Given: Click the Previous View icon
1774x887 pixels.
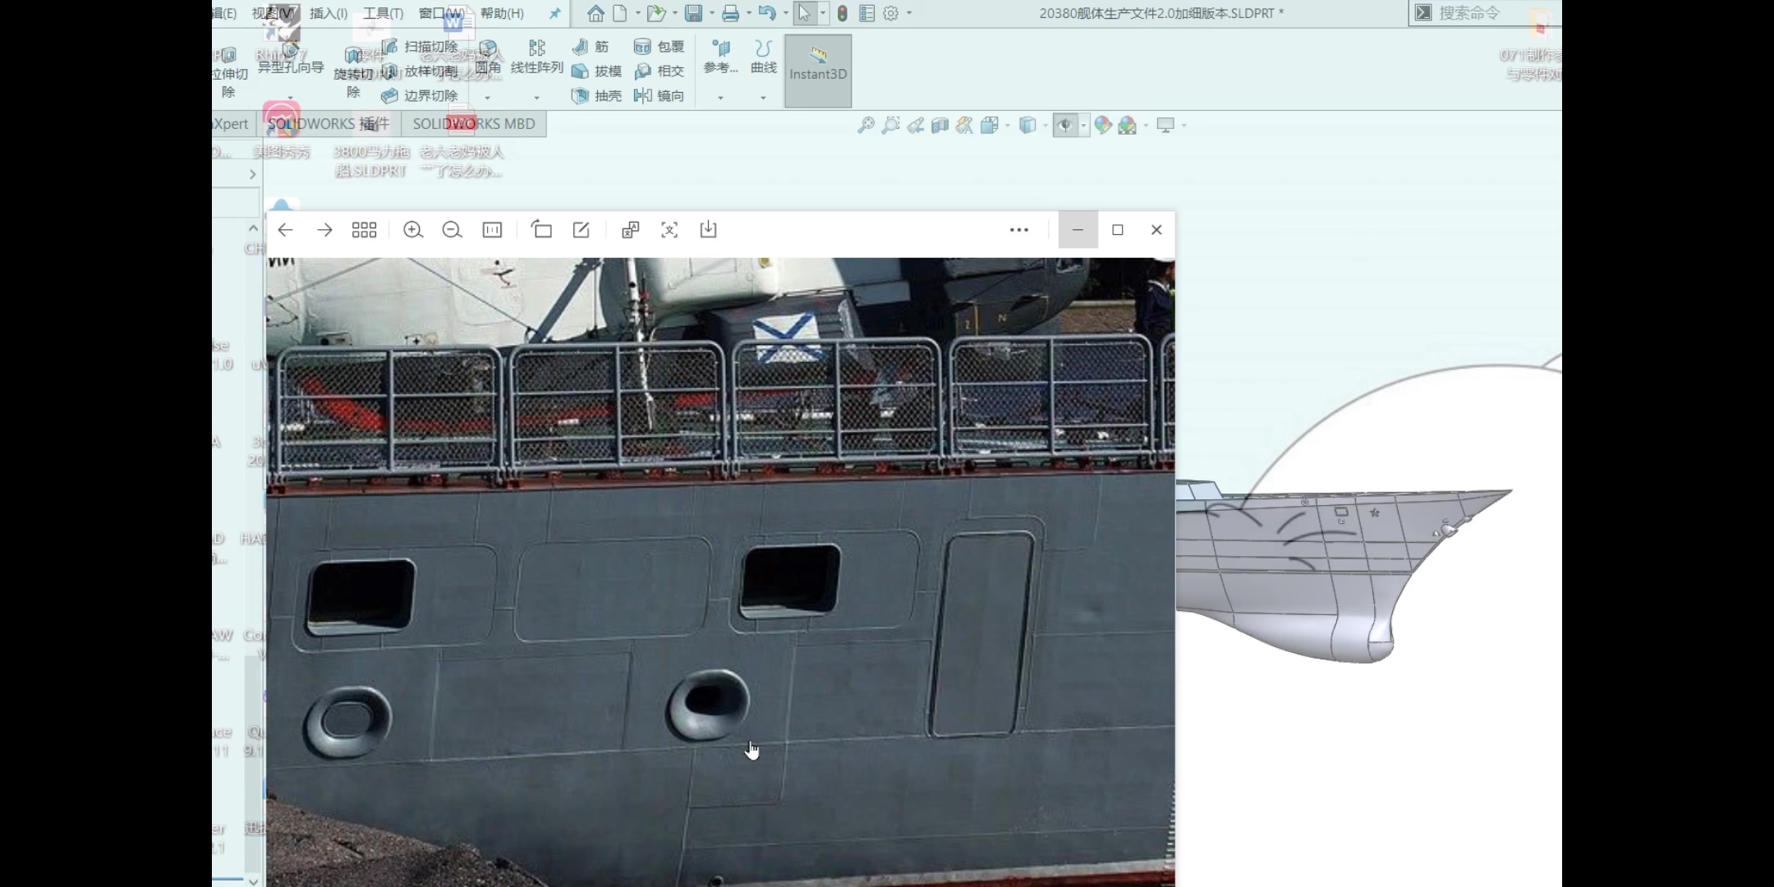Looking at the screenshot, I should coord(915,125).
